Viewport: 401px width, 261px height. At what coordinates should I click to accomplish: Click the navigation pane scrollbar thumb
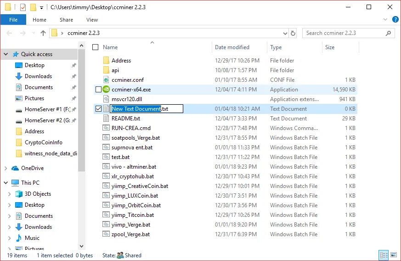pyautogui.click(x=81, y=110)
